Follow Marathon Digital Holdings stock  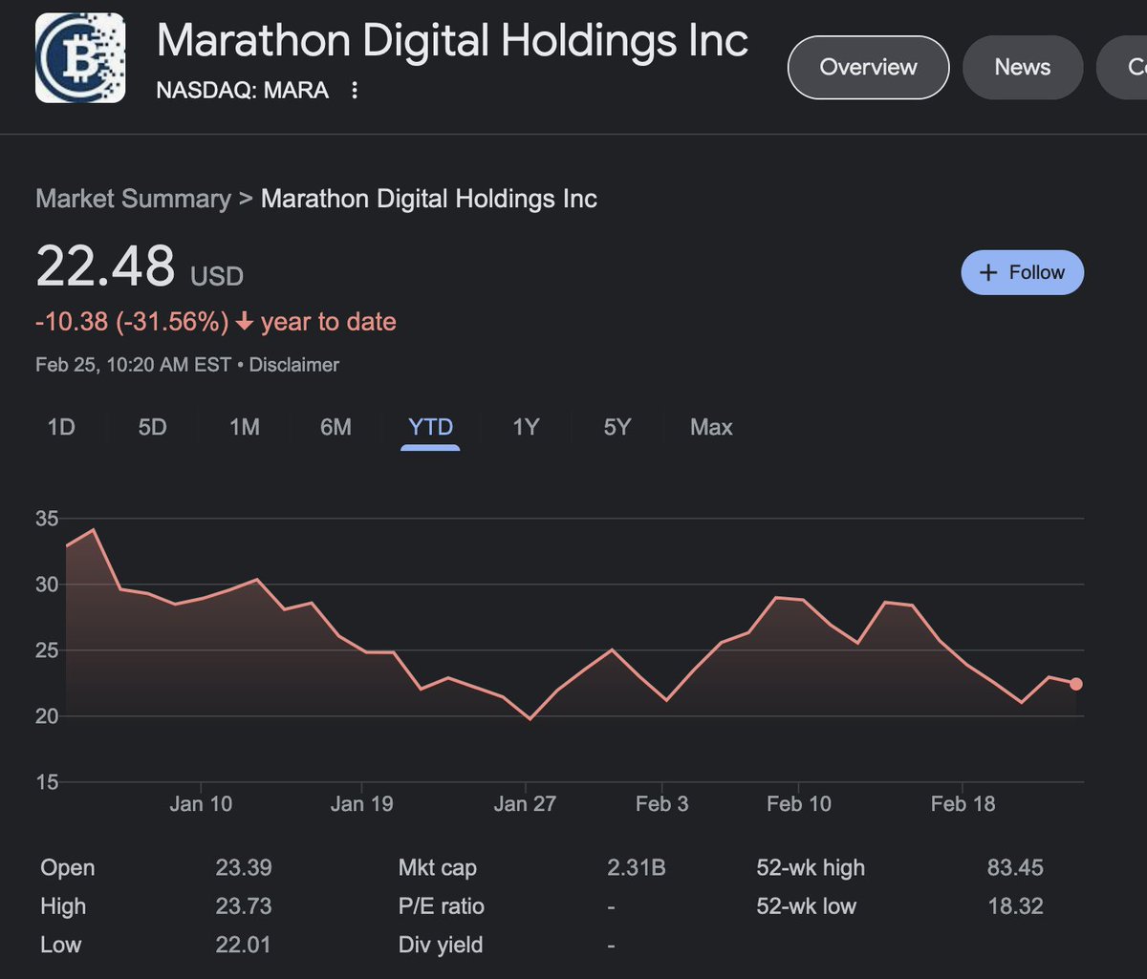(x=1022, y=272)
